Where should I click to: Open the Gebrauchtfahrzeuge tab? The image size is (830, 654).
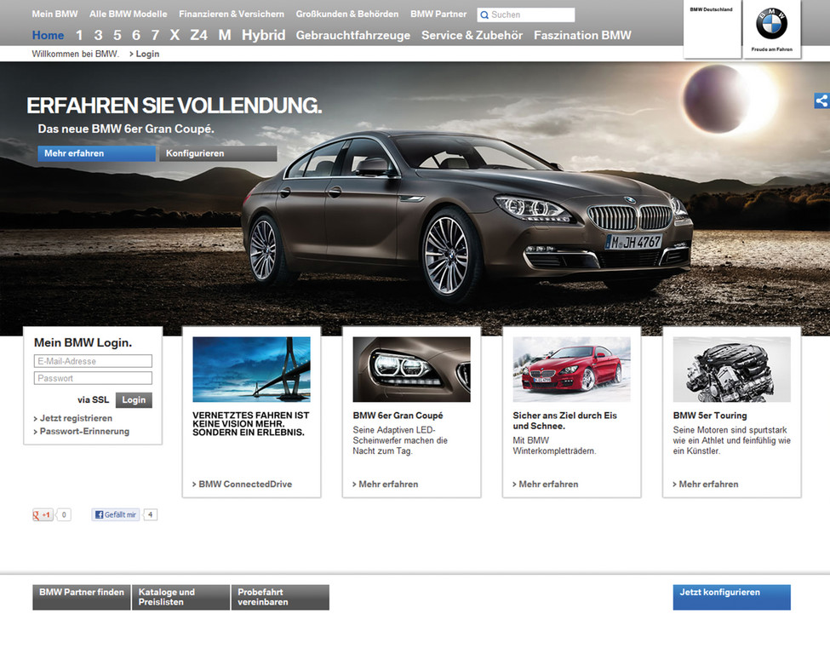353,36
